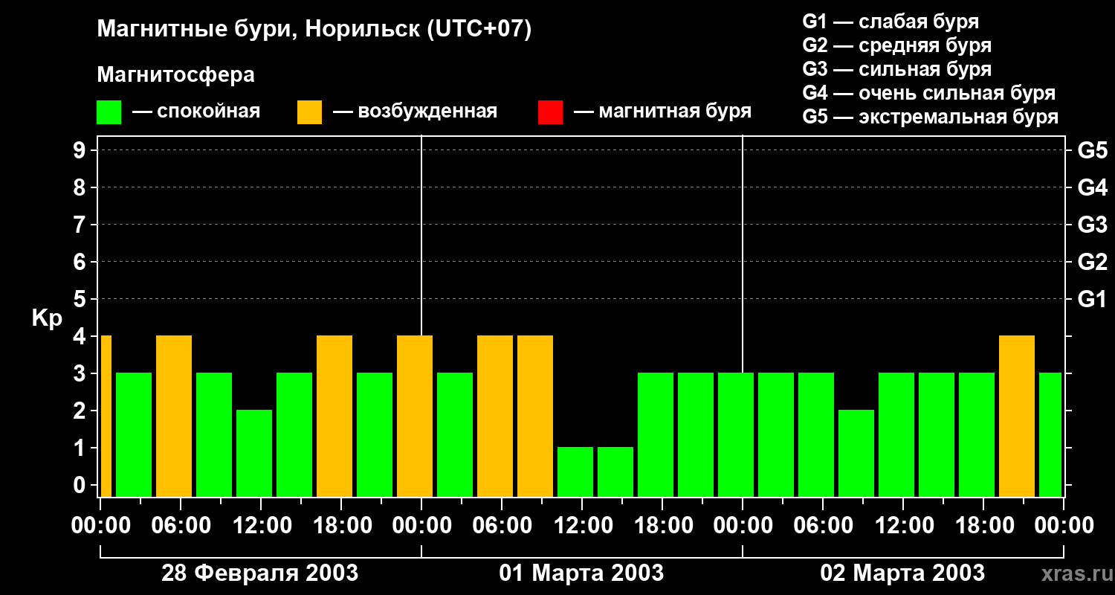
Task: Click the 'Kp' y-axis title
Action: click(x=47, y=318)
